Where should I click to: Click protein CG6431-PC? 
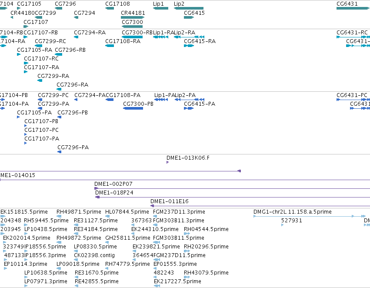pyautogui.click(x=352, y=95)
